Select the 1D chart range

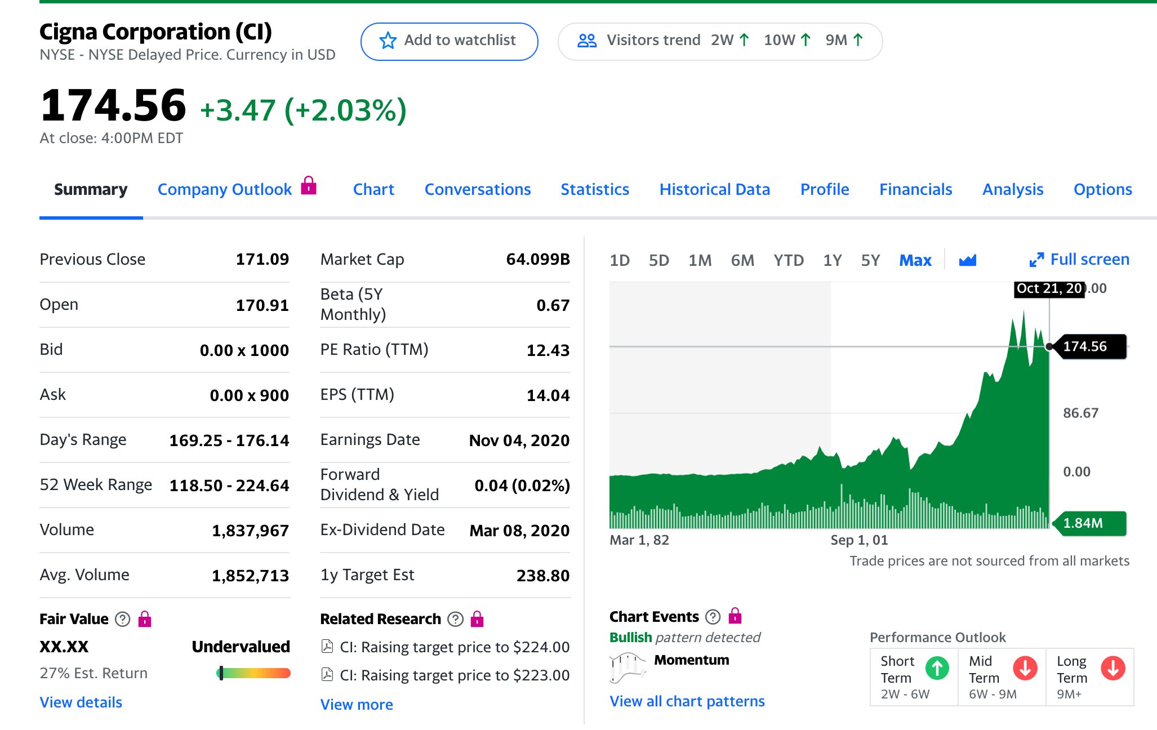[x=619, y=260]
